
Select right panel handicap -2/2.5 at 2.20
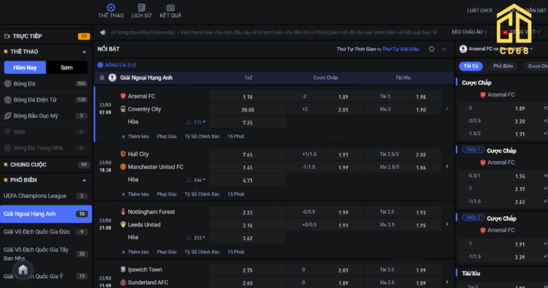pos(496,121)
